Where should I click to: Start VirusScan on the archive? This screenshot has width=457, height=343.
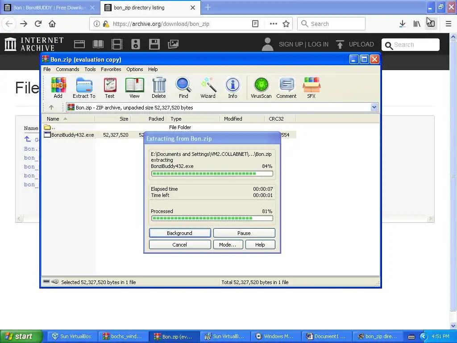261,88
